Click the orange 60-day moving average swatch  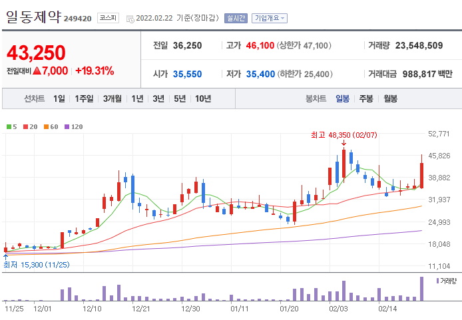click(x=46, y=127)
